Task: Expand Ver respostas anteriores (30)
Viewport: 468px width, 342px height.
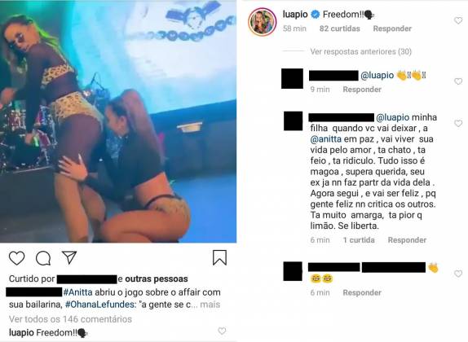Action: point(360,51)
